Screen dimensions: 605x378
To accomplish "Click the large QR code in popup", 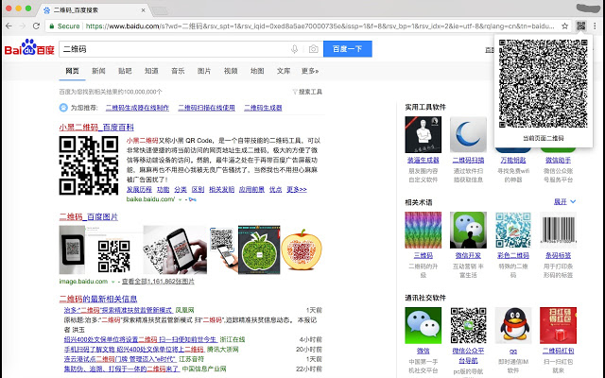I will 543,83.
